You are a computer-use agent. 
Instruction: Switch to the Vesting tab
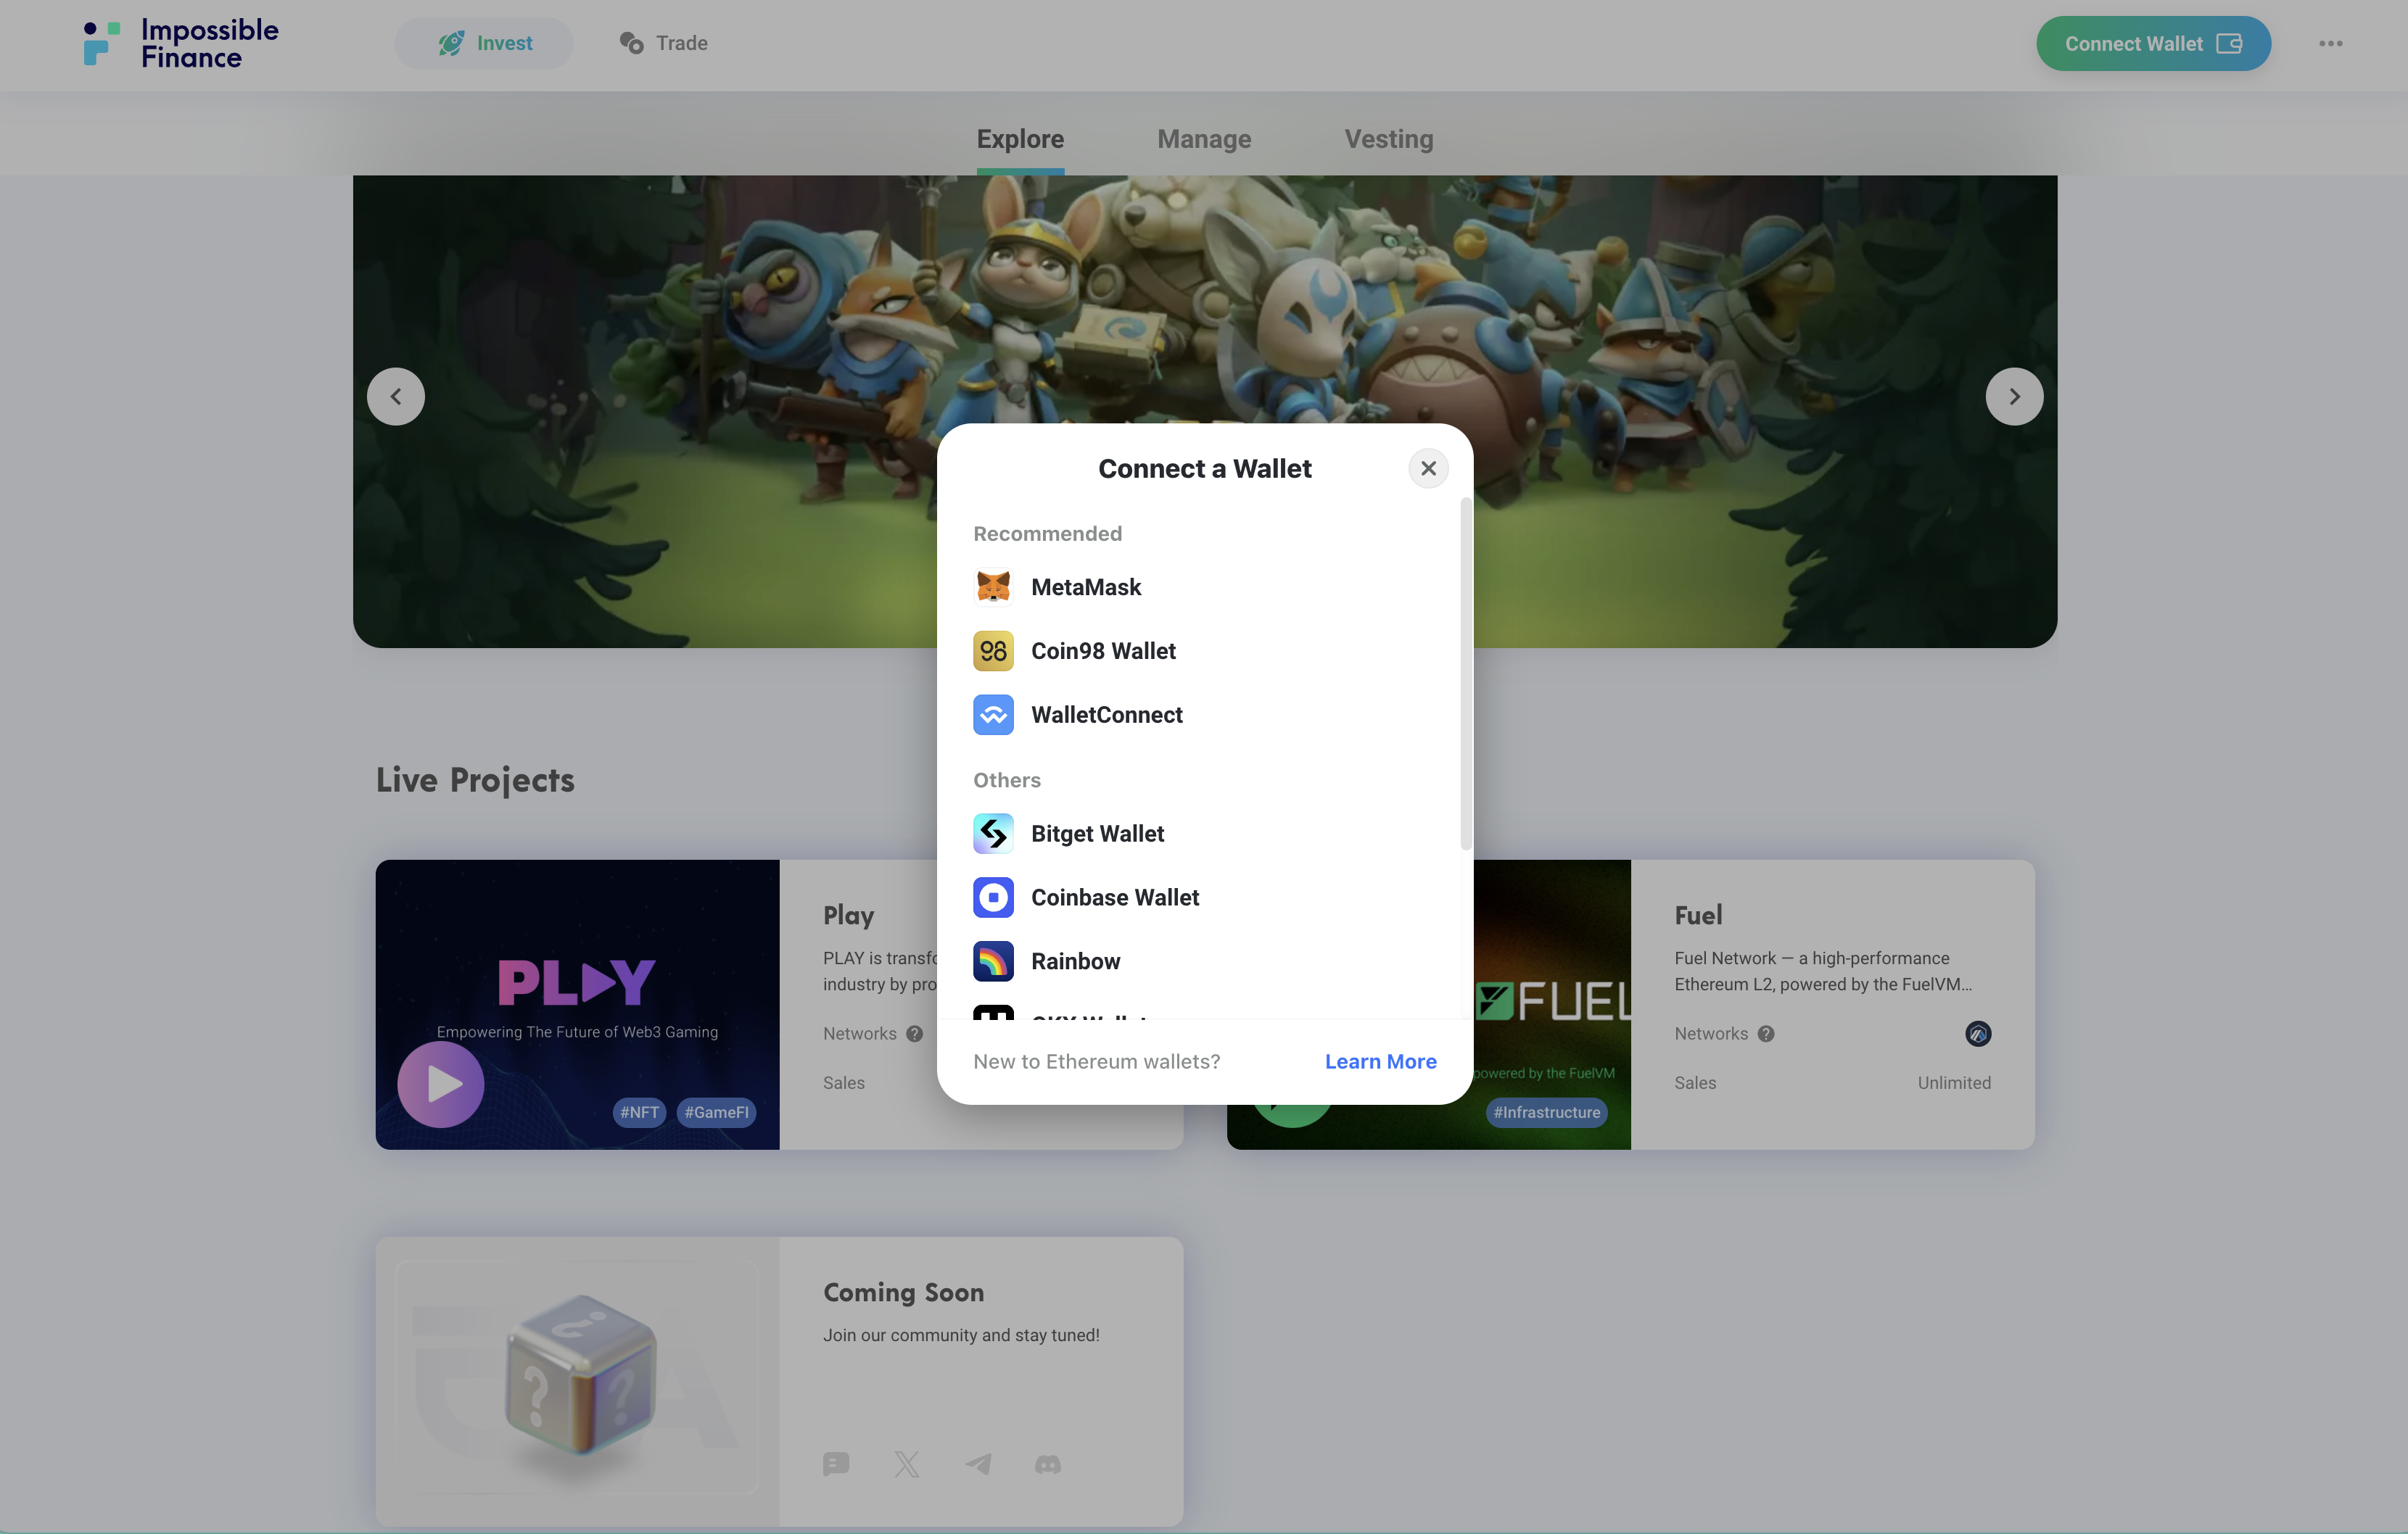(x=1388, y=139)
